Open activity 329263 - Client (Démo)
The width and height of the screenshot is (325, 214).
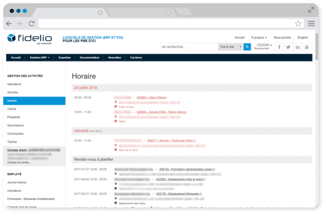151,98
